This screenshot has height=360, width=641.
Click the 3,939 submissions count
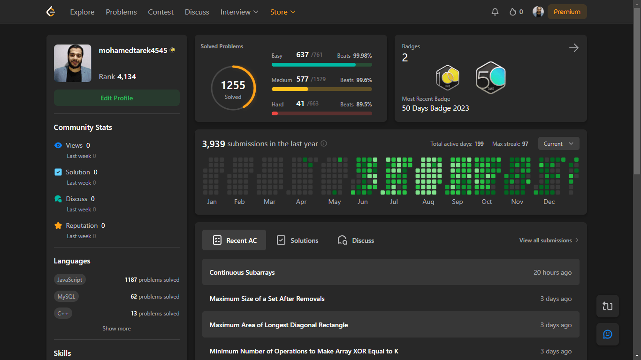(214, 144)
